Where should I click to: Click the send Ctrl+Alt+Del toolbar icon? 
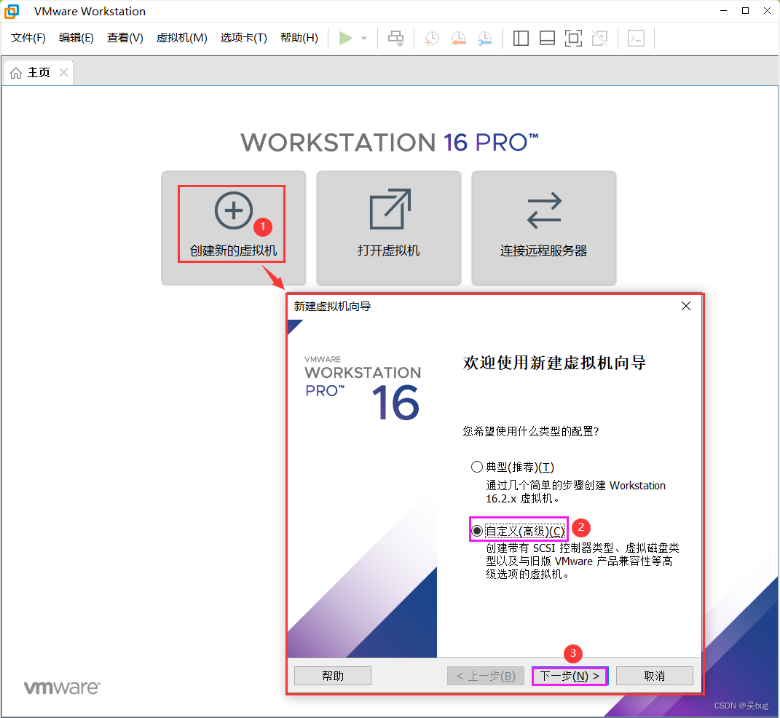tap(396, 39)
